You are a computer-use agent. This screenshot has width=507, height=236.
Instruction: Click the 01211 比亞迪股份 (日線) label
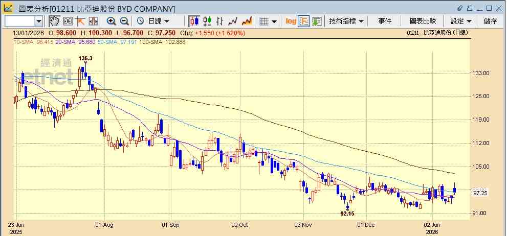[437, 33]
